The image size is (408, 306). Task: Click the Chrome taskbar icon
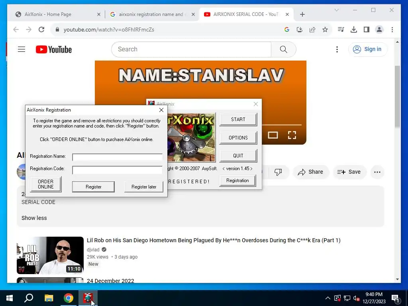point(69,298)
